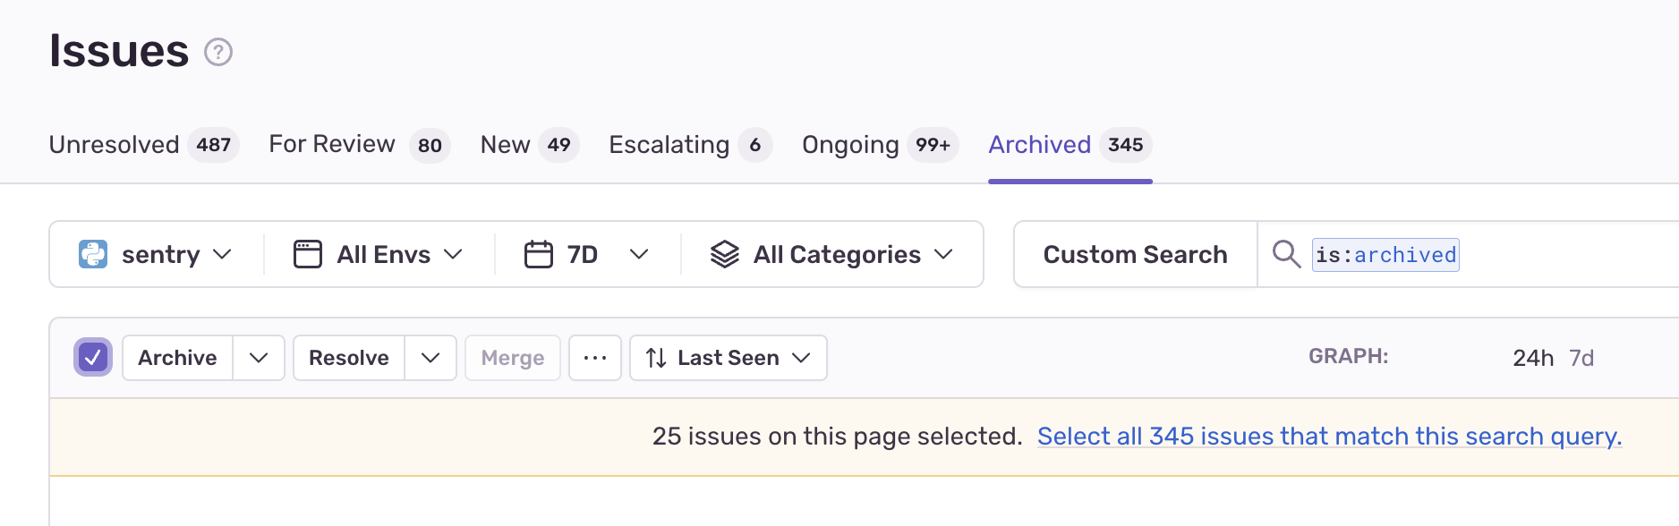Toggle the graph view to 7d
The width and height of the screenshot is (1679, 526).
pyautogui.click(x=1581, y=357)
